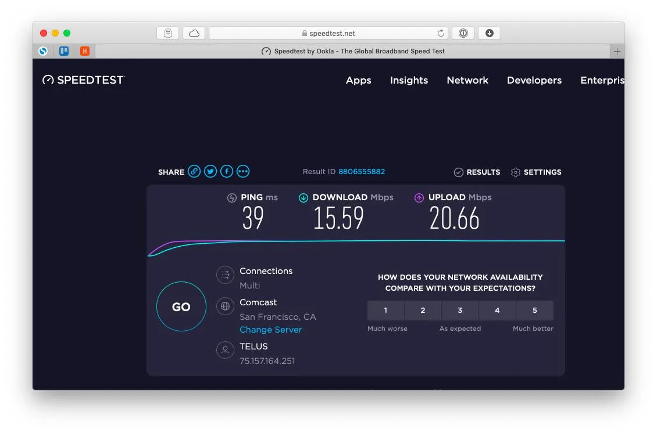
Task: Show Safari downloads arrow icon
Action: point(489,33)
